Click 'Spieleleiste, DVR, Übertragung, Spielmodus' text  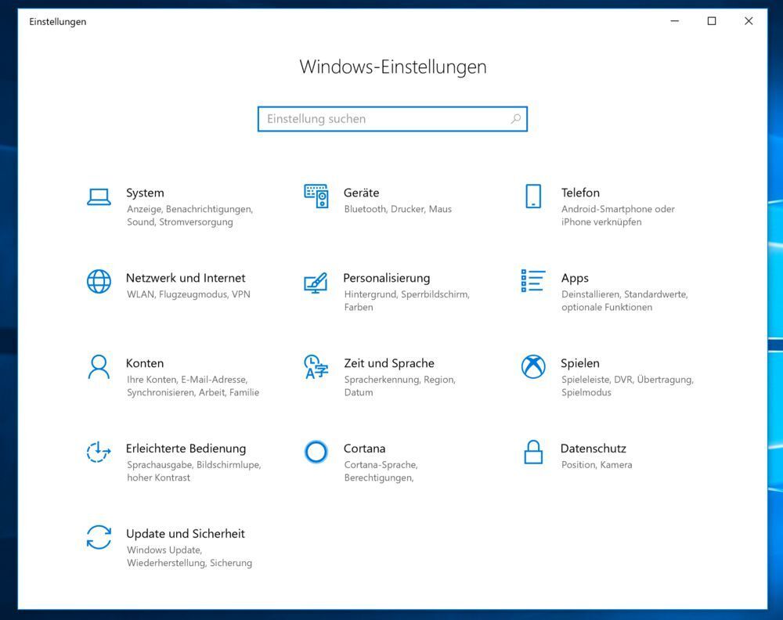[x=627, y=386]
